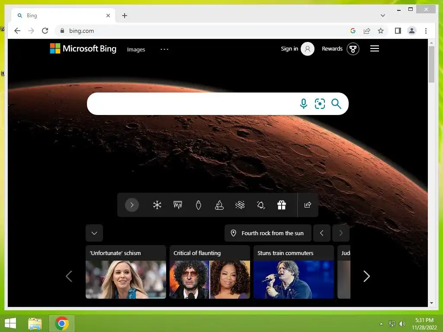This screenshot has height=332, width=443.
Task: Click the gift box icon
Action: click(281, 205)
